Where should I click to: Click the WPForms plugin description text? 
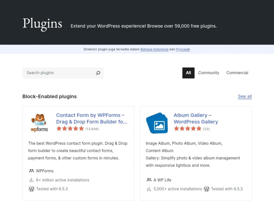pyautogui.click(x=78, y=151)
